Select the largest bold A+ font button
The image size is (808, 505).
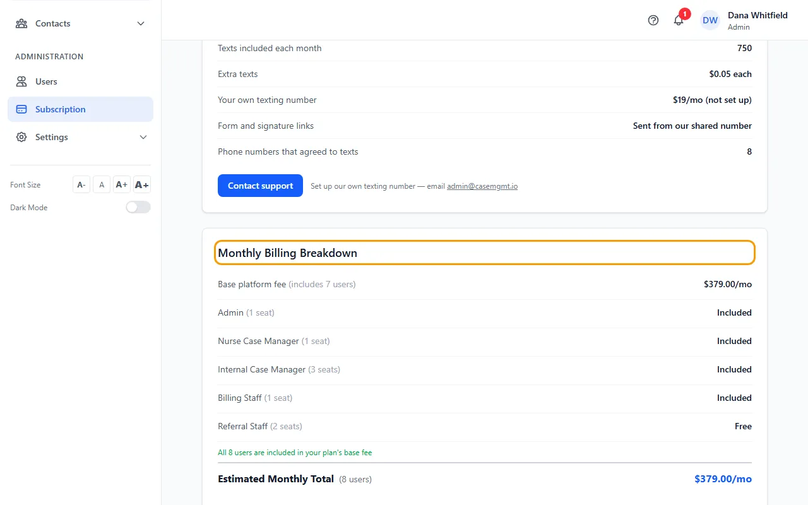pyautogui.click(x=142, y=185)
